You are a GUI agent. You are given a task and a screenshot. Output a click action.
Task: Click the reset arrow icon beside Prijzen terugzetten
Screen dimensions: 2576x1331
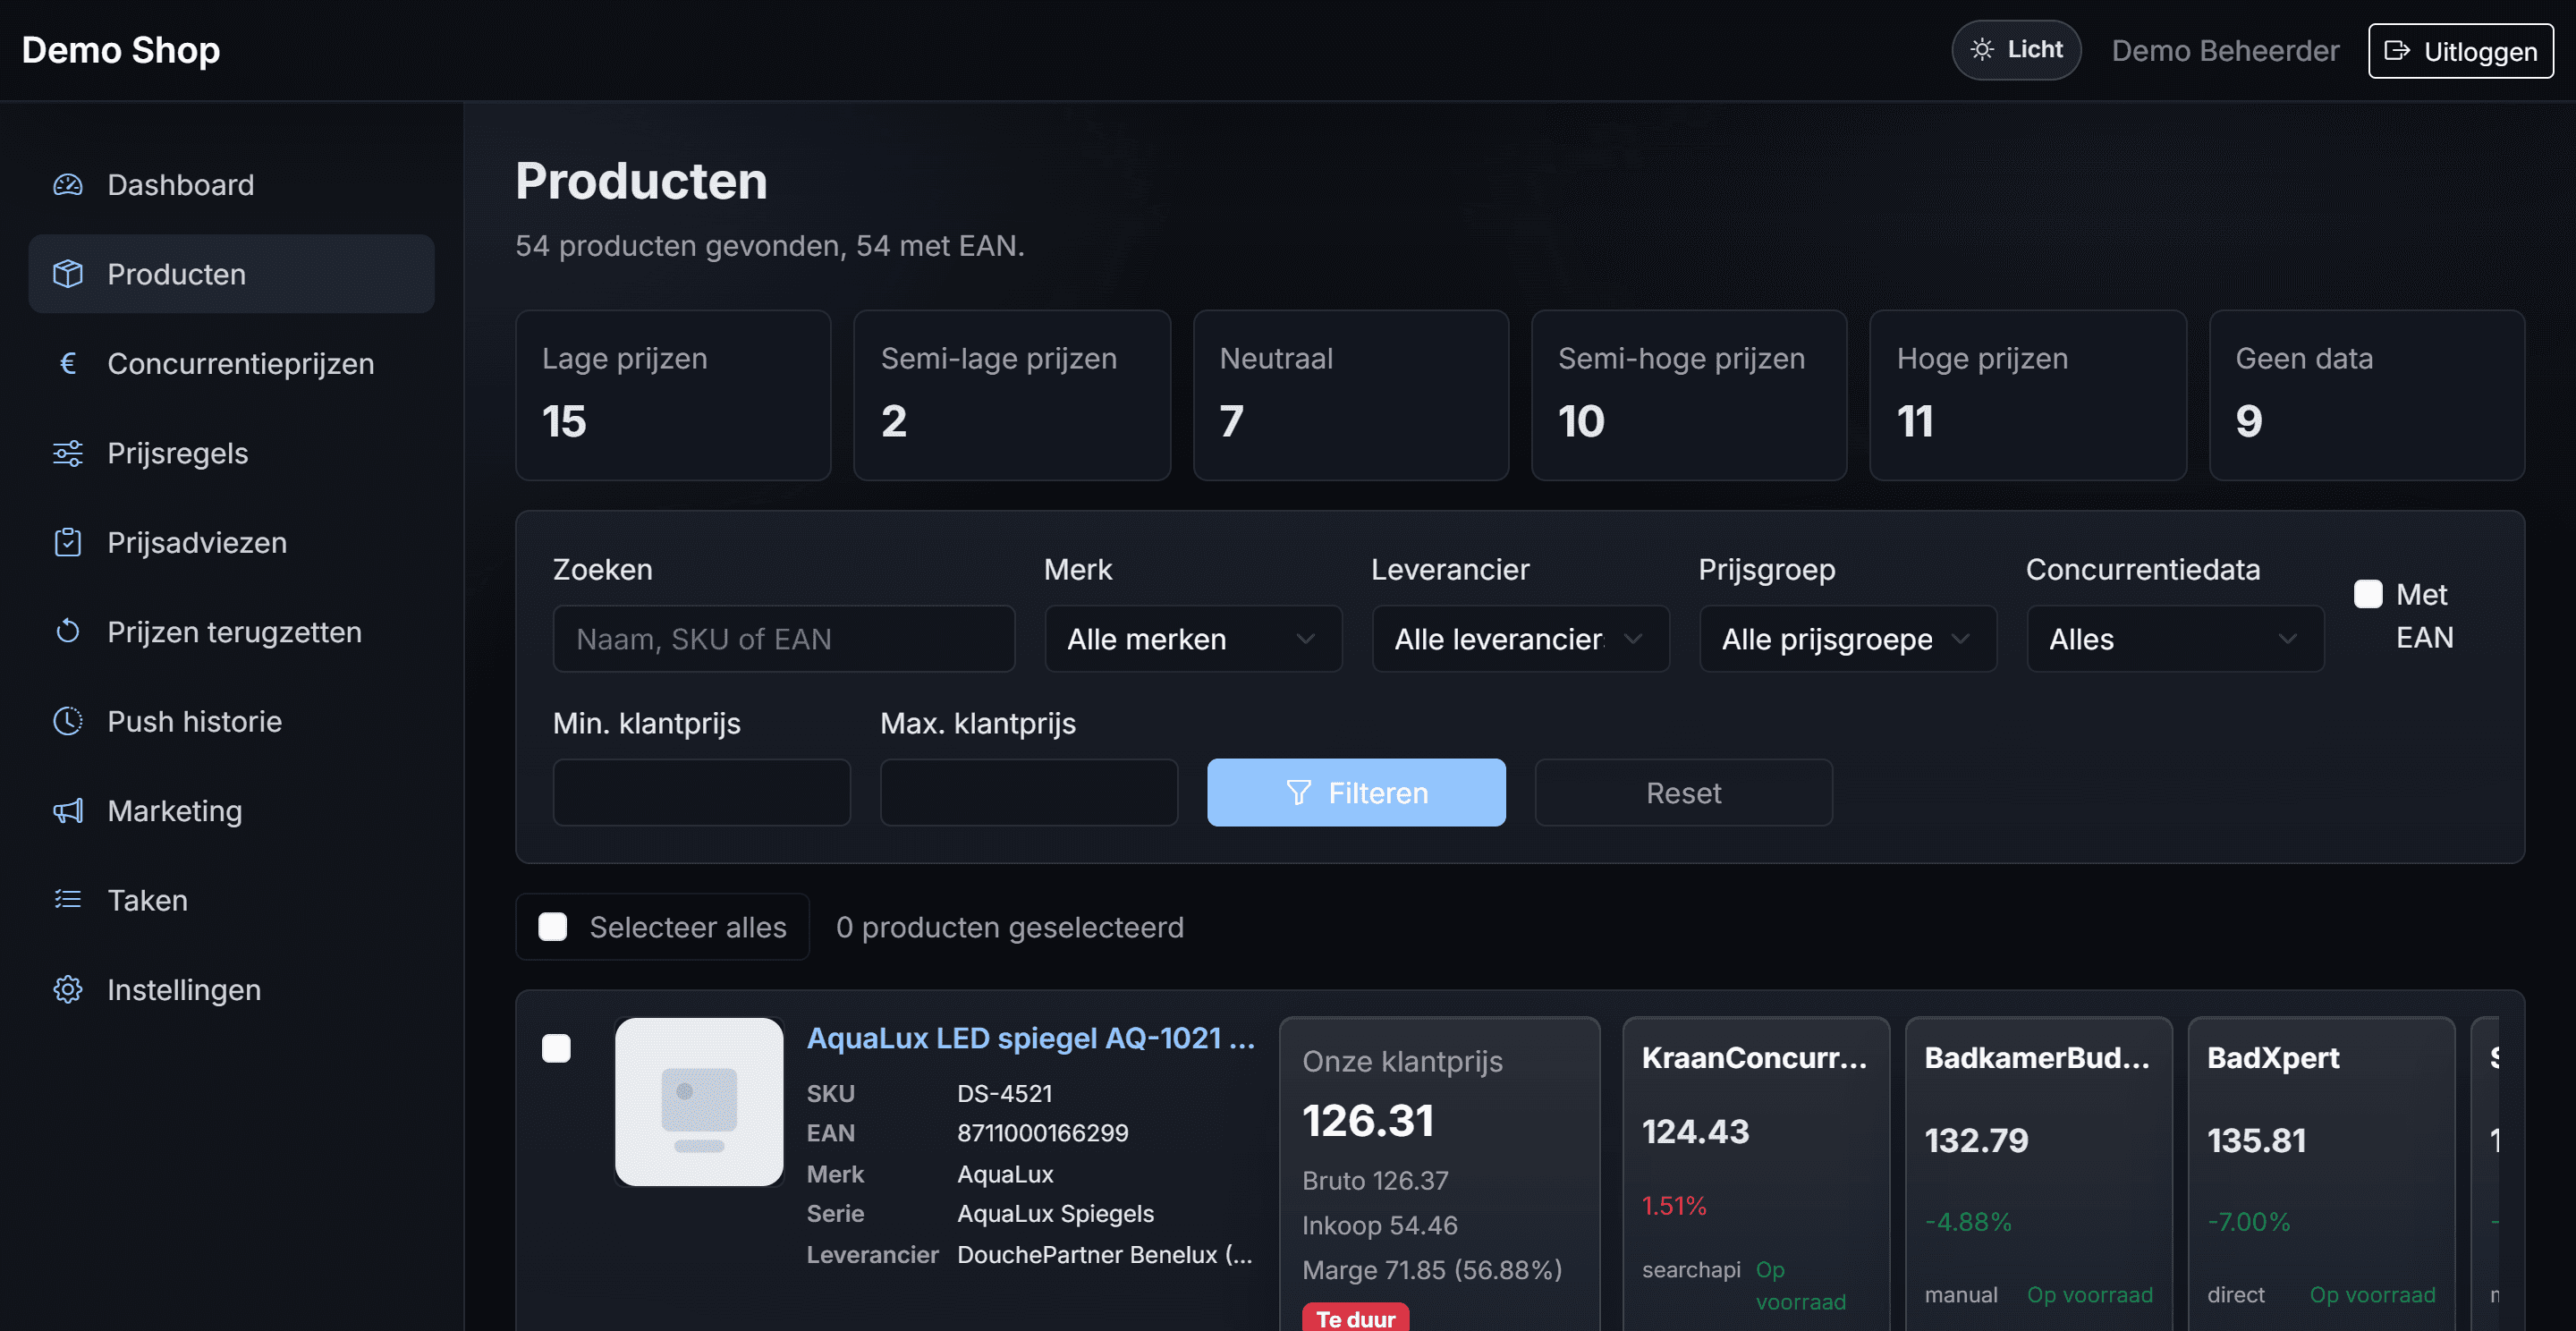tap(67, 632)
